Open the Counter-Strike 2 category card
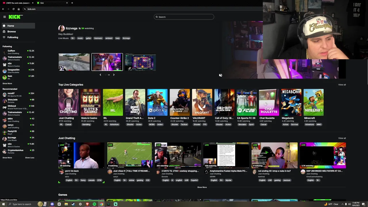 click(180, 102)
